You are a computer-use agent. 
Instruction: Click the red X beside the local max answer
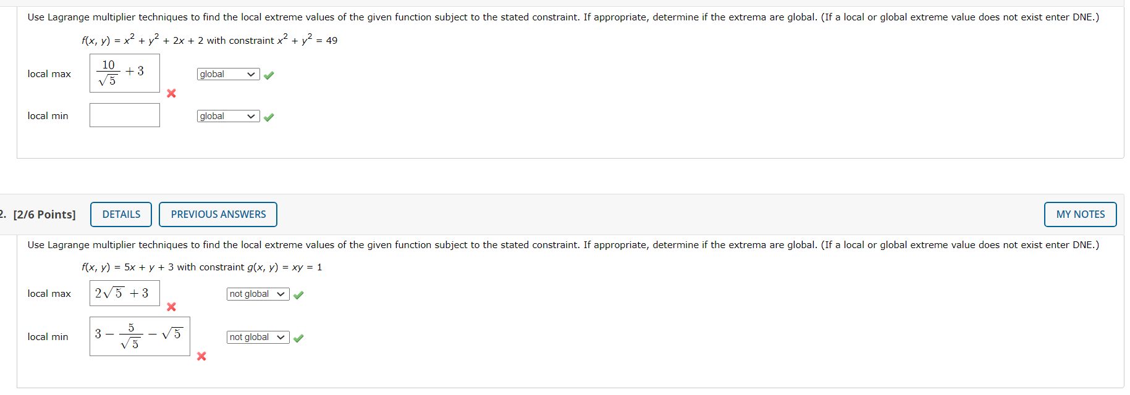(171, 94)
